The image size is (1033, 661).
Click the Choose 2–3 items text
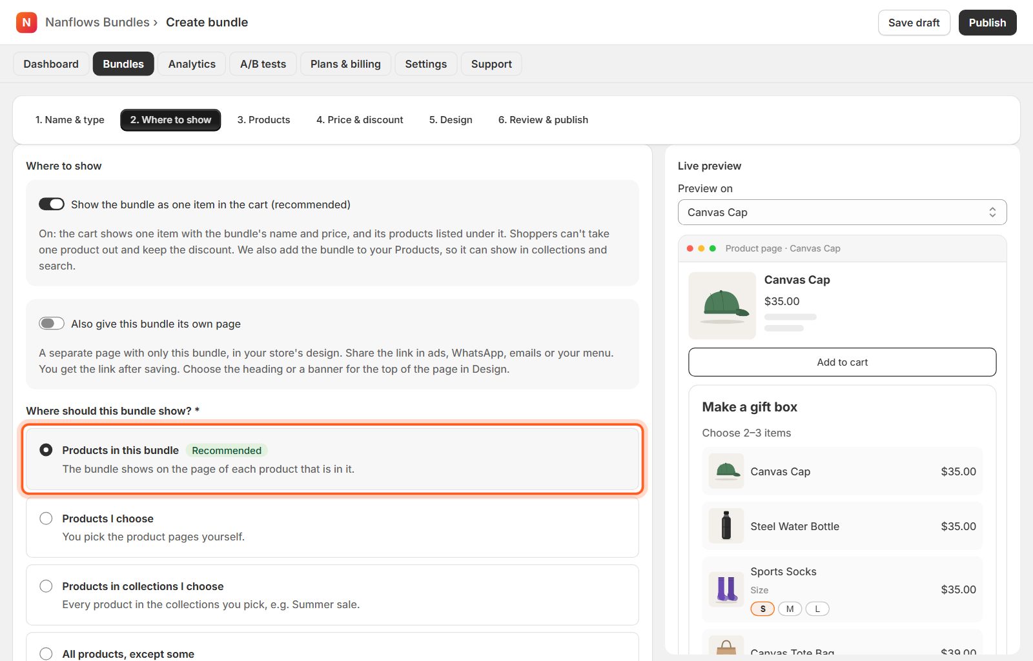[x=746, y=433]
